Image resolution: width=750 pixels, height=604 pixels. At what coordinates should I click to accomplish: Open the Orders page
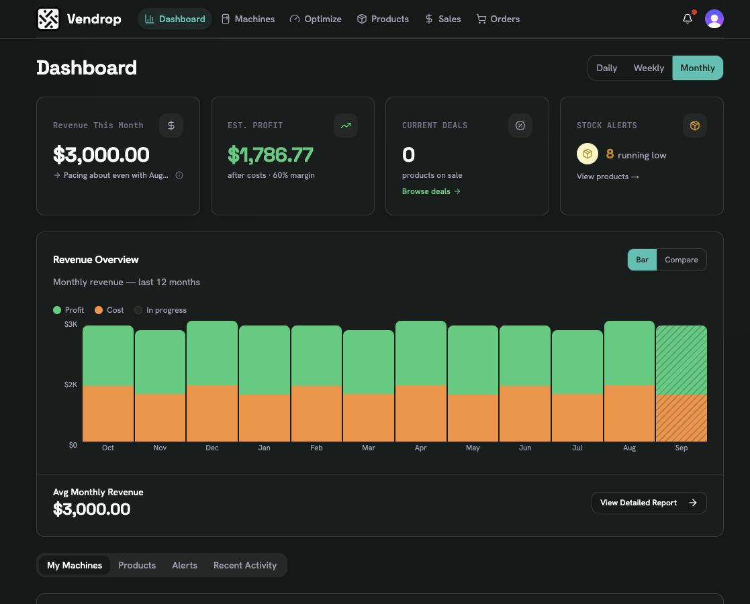pyautogui.click(x=498, y=19)
